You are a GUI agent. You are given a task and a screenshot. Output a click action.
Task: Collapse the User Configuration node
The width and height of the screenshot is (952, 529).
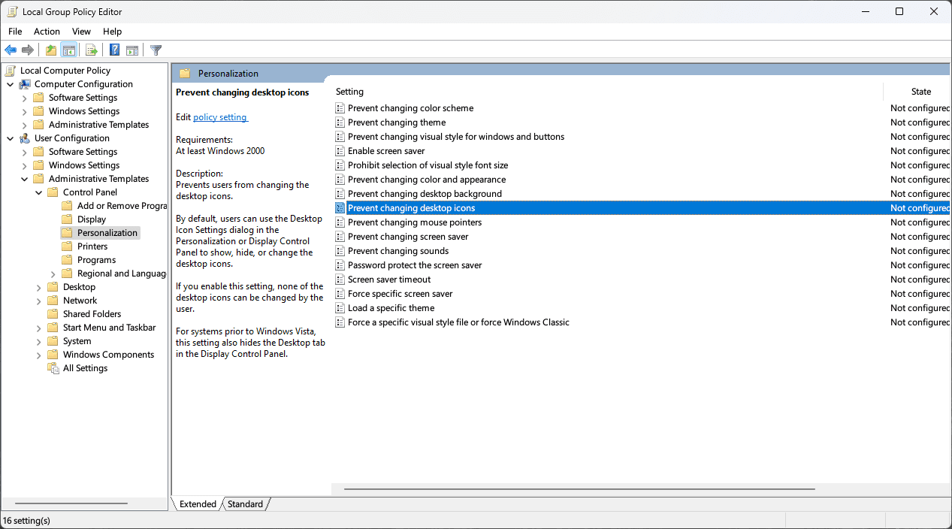(x=11, y=138)
